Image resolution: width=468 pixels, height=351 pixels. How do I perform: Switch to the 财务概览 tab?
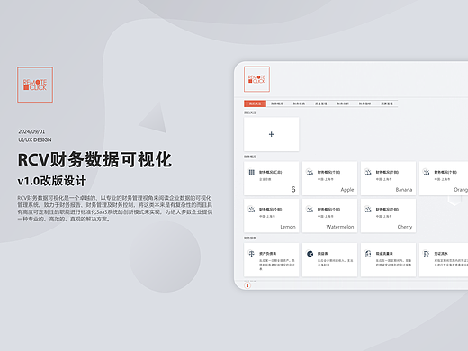(x=277, y=103)
